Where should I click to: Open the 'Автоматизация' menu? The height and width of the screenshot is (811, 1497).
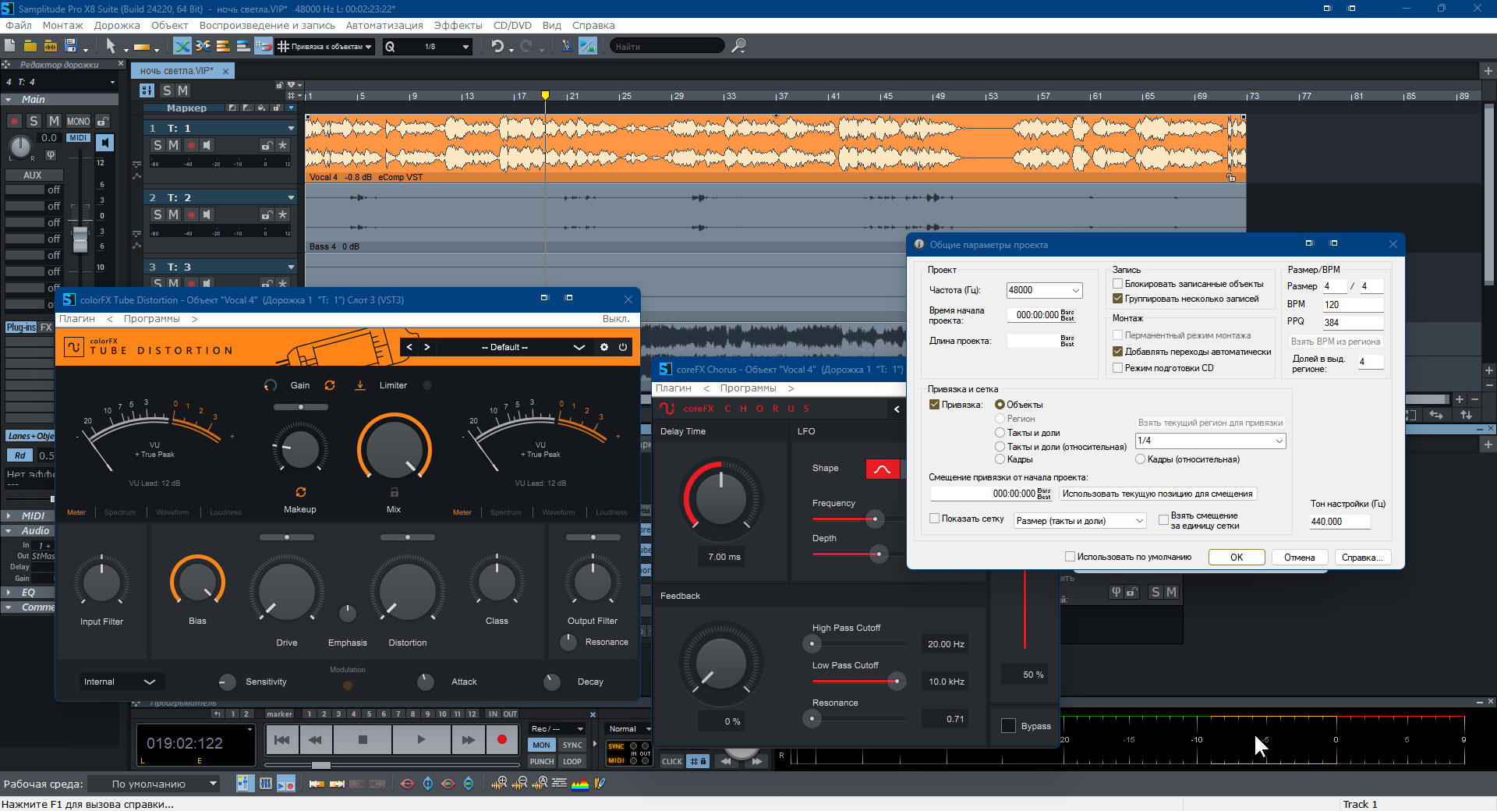click(x=384, y=25)
